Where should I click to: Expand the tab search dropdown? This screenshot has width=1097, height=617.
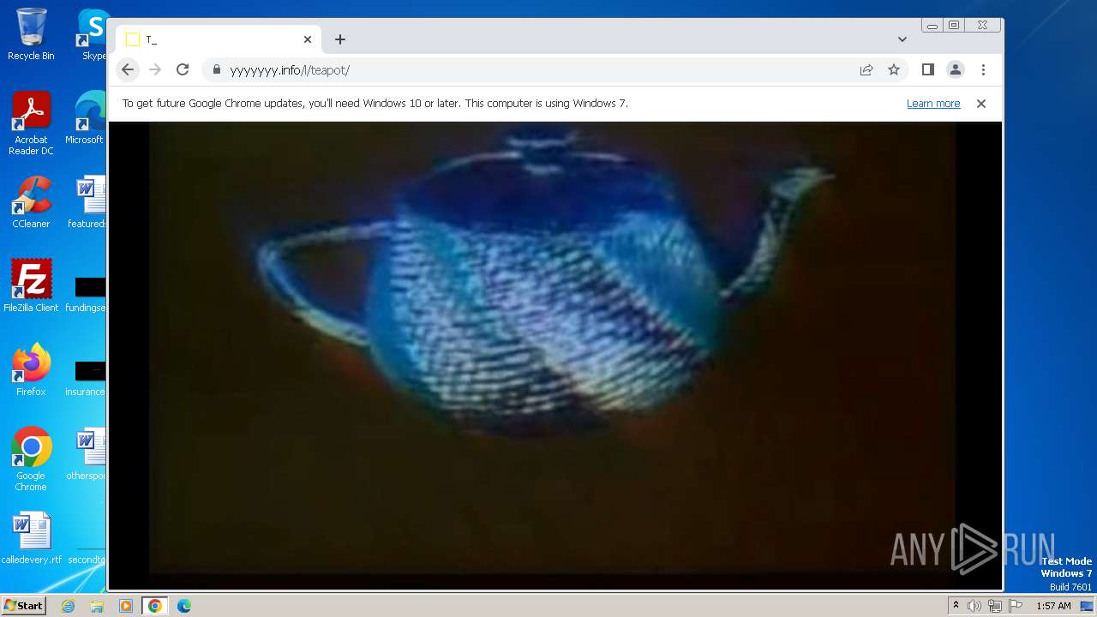click(902, 39)
